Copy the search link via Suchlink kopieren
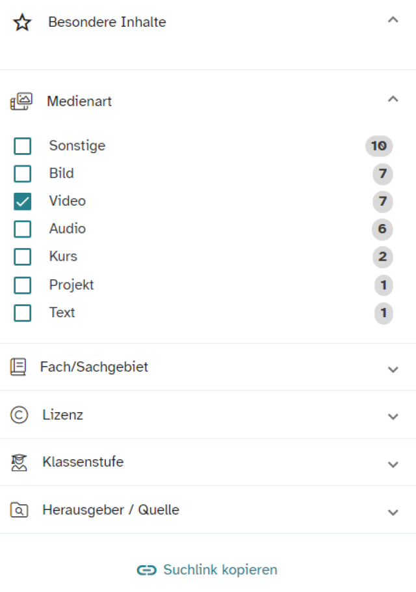416x592 pixels. tap(220, 570)
